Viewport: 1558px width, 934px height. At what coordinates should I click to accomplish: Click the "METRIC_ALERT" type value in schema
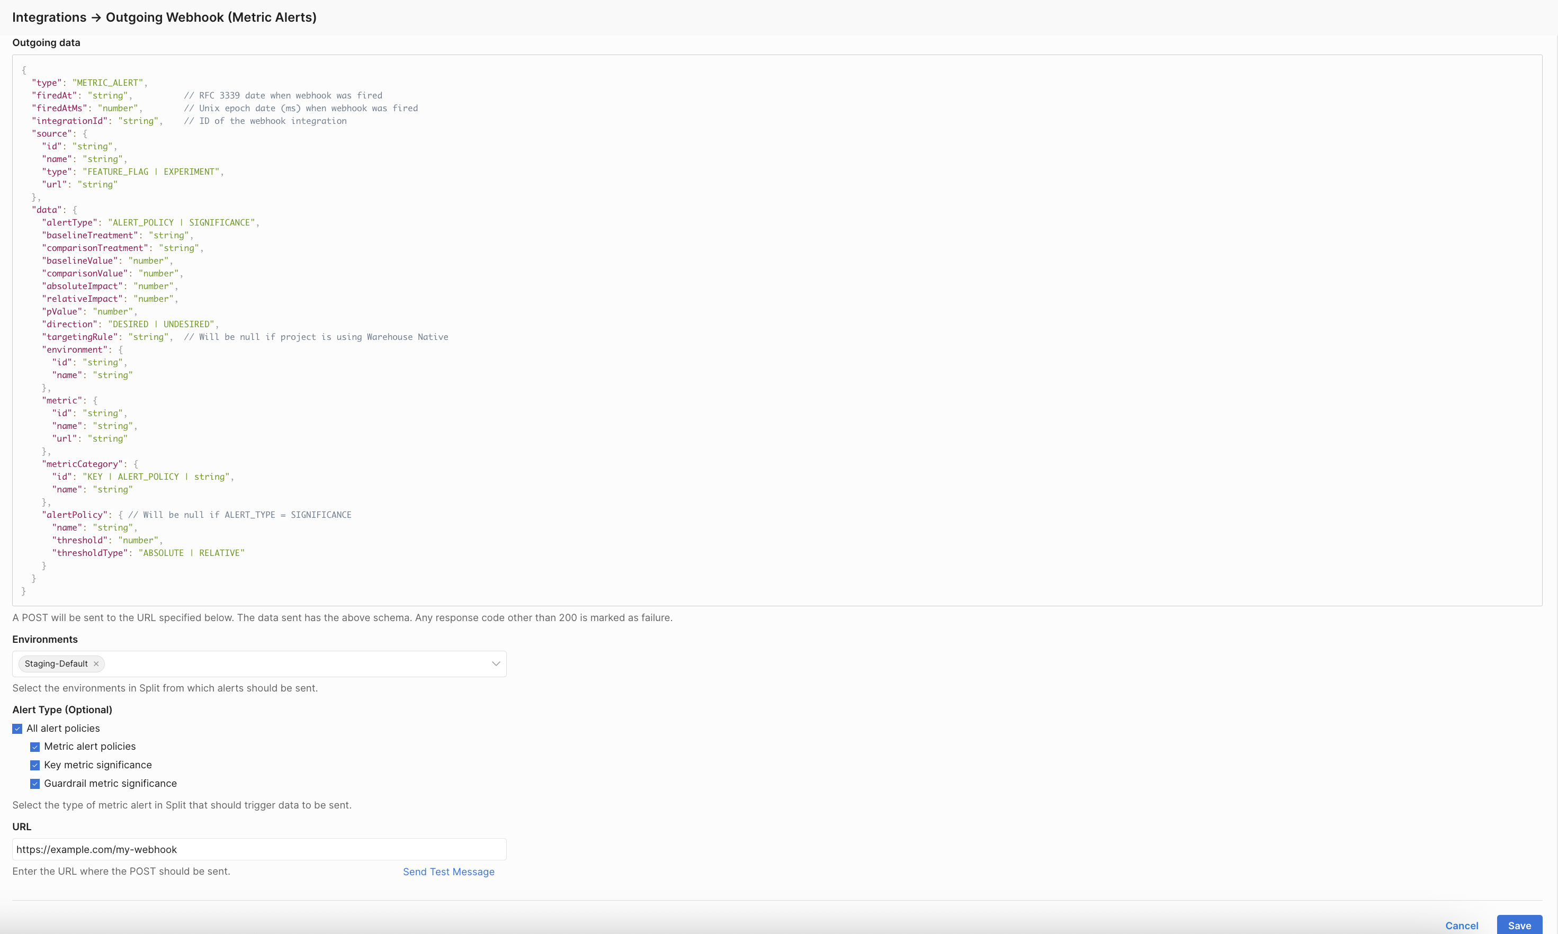108,83
